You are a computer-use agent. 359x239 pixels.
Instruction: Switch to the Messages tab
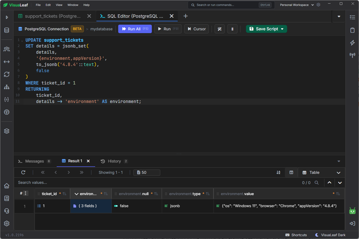[34, 161]
